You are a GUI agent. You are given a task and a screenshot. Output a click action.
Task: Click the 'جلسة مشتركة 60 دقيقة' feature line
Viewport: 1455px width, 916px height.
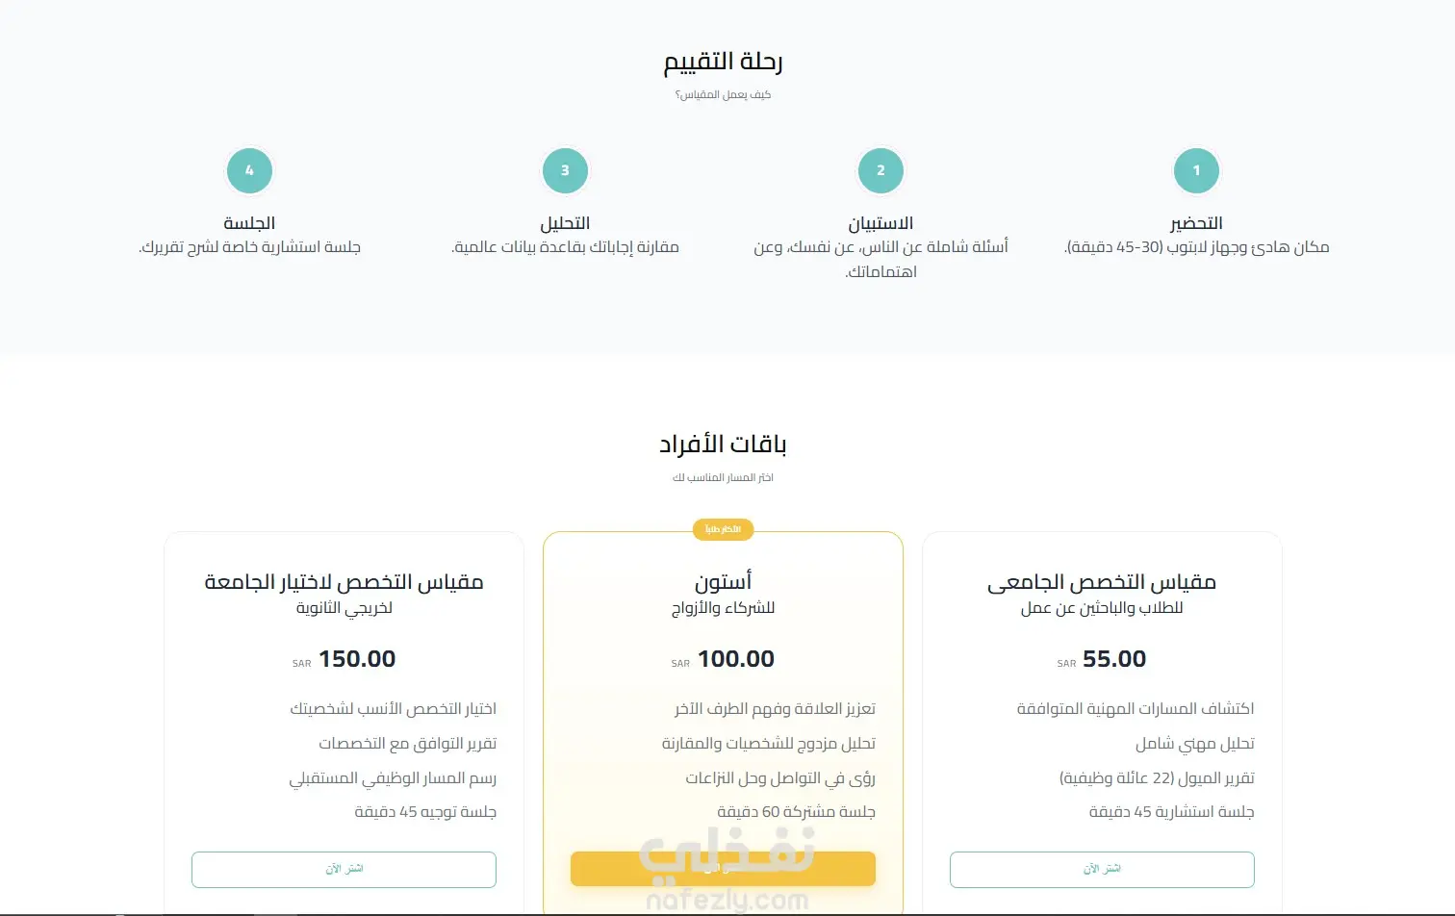[x=796, y=812]
